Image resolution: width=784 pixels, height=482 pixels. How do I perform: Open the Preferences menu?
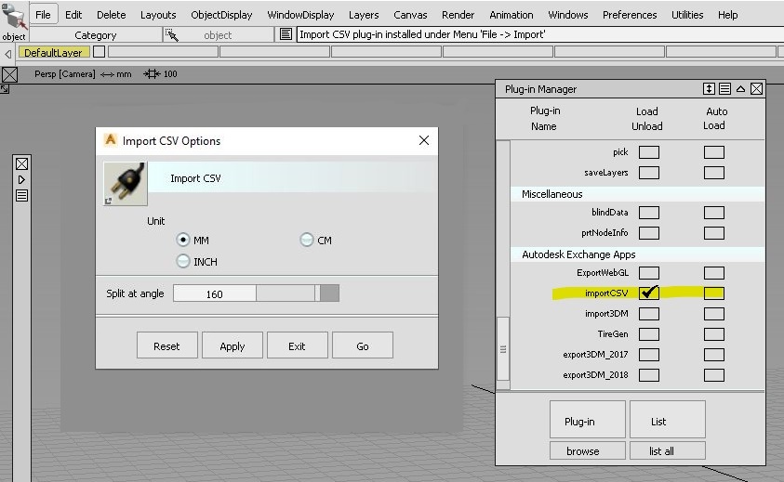[x=630, y=15]
